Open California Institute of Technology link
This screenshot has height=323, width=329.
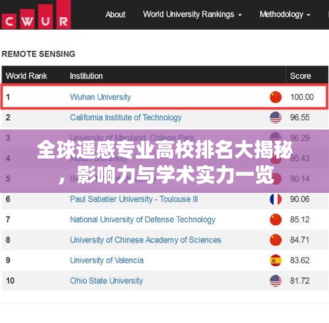pyautogui.click(x=126, y=118)
